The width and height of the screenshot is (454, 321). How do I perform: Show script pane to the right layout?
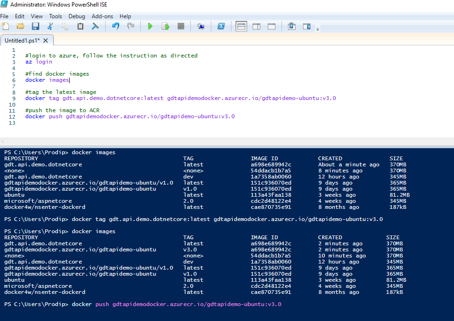(256, 26)
